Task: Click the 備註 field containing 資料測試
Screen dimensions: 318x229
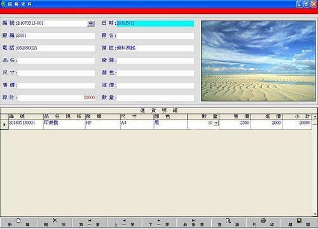Action: coord(155,48)
